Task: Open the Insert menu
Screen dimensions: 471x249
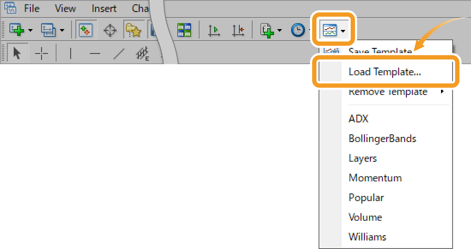Action: pyautogui.click(x=104, y=9)
